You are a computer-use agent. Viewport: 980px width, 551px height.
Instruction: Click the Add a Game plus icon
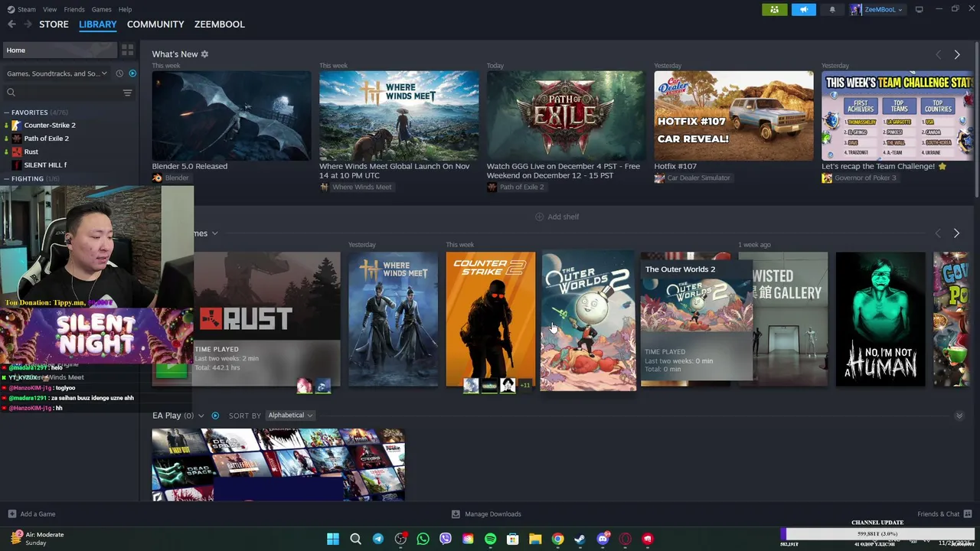coord(11,514)
